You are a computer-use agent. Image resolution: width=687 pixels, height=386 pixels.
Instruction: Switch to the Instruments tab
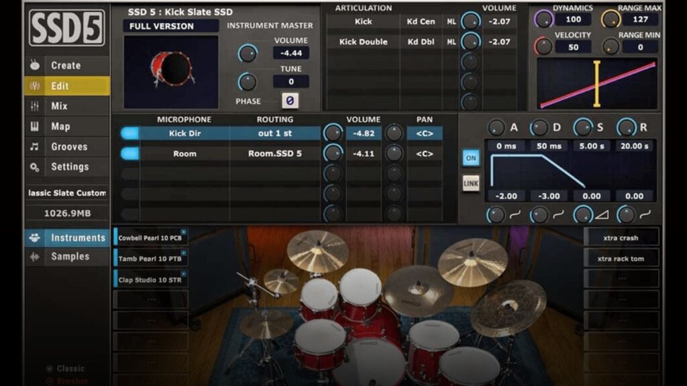(x=66, y=238)
